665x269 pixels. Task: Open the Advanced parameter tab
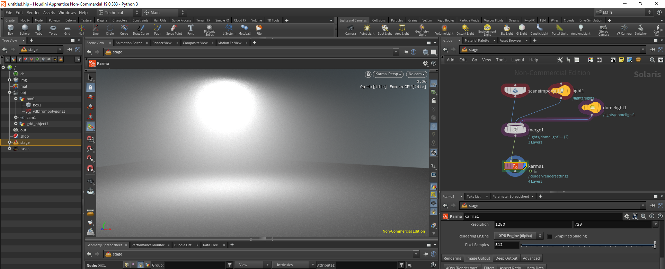tap(531, 258)
